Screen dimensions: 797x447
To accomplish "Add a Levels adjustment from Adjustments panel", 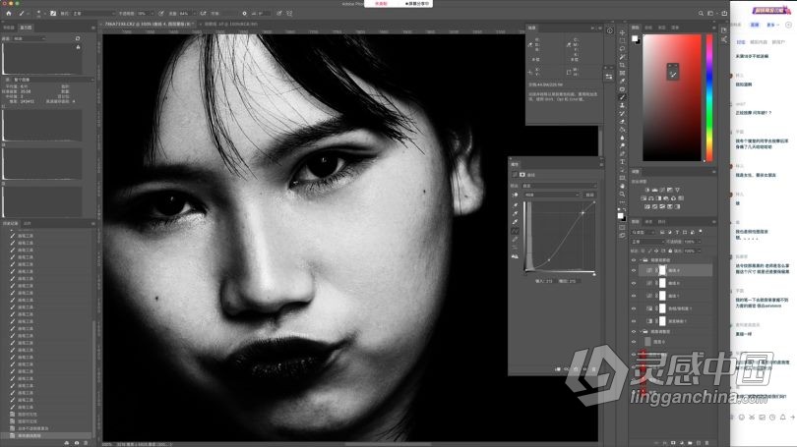I will [x=654, y=190].
